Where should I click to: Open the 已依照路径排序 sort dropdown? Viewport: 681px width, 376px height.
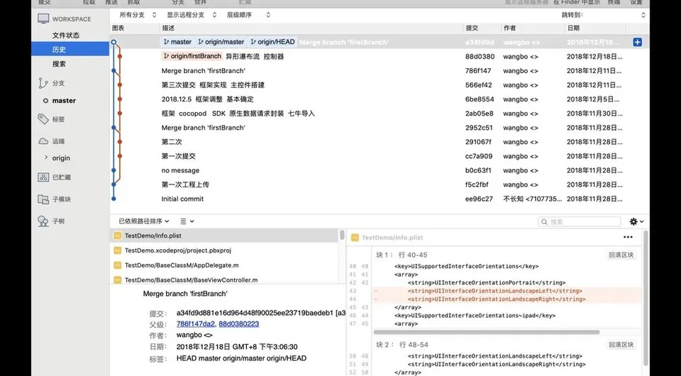point(144,221)
